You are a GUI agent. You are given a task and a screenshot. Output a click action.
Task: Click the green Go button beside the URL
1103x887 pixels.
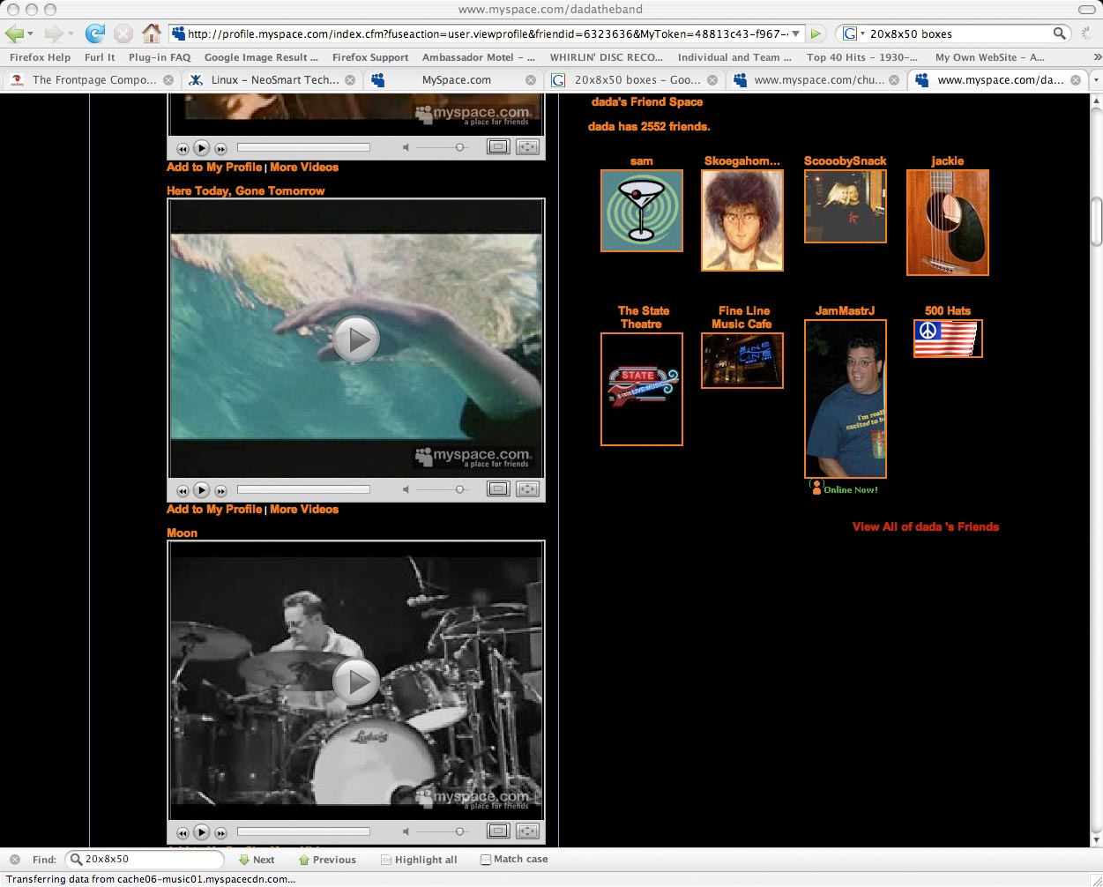pyautogui.click(x=816, y=34)
